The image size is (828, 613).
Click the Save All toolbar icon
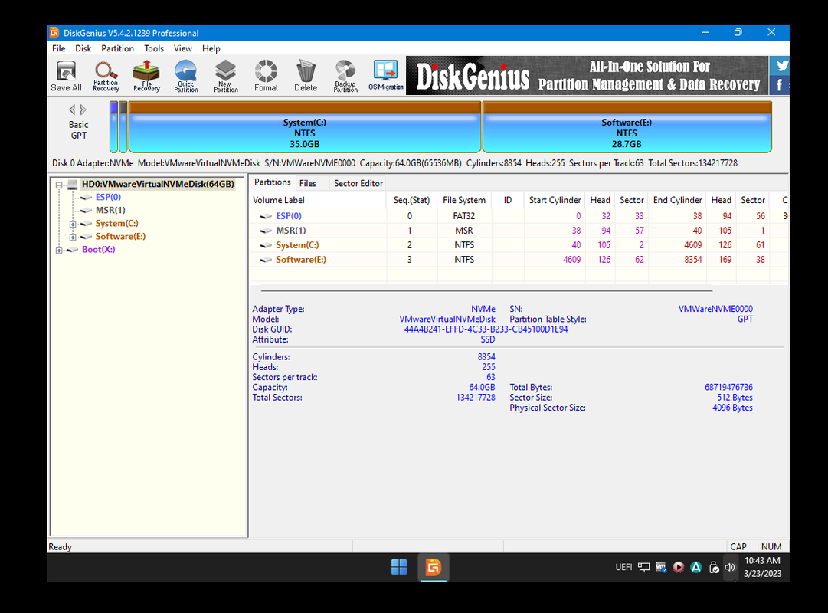click(66, 76)
